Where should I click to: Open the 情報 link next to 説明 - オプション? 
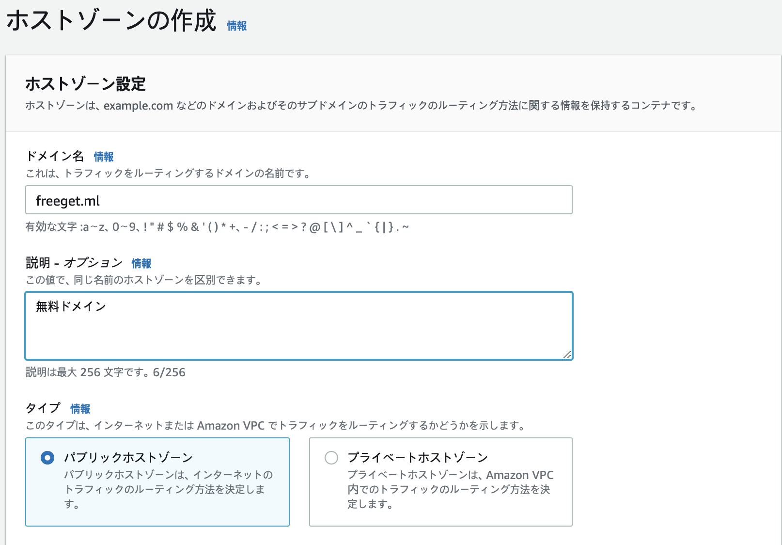141,263
